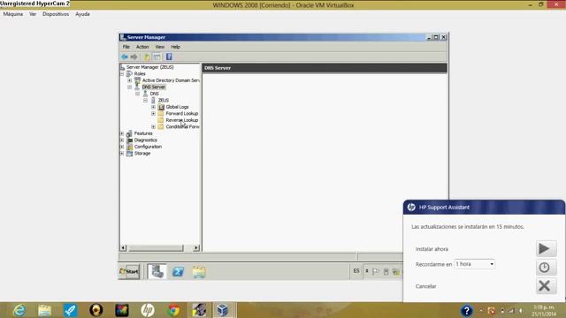Image resolution: width=566 pixels, height=318 pixels.
Task: Open the View menu in Server Manager
Action: [x=159, y=47]
